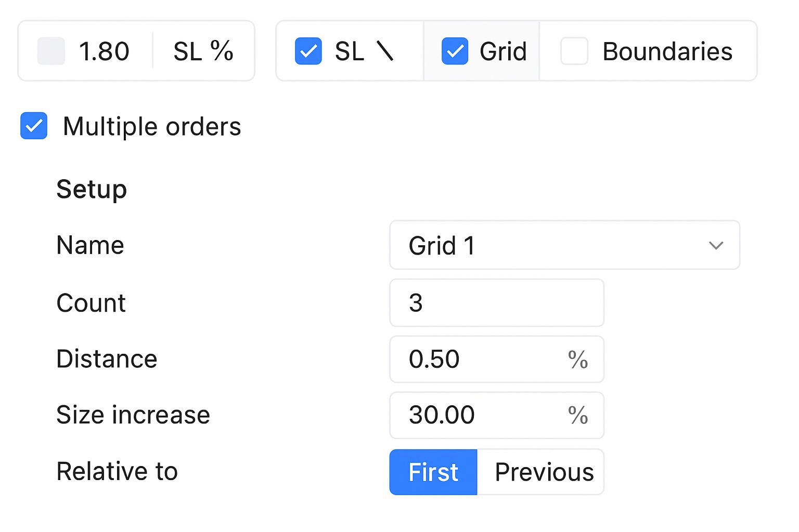Click the diagonal line icon next to SL

[x=385, y=51]
